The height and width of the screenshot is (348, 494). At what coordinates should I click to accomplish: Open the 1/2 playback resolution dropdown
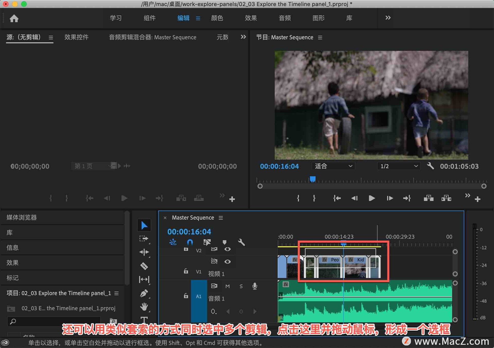(399, 166)
